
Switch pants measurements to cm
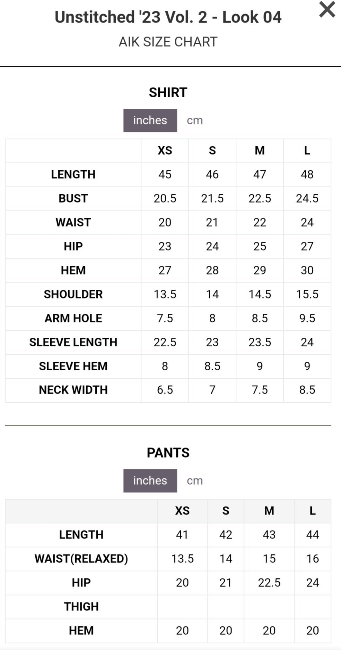(195, 480)
